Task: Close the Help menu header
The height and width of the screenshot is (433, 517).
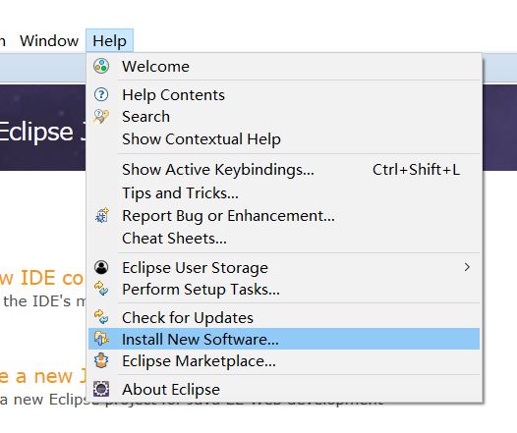Action: 109,41
